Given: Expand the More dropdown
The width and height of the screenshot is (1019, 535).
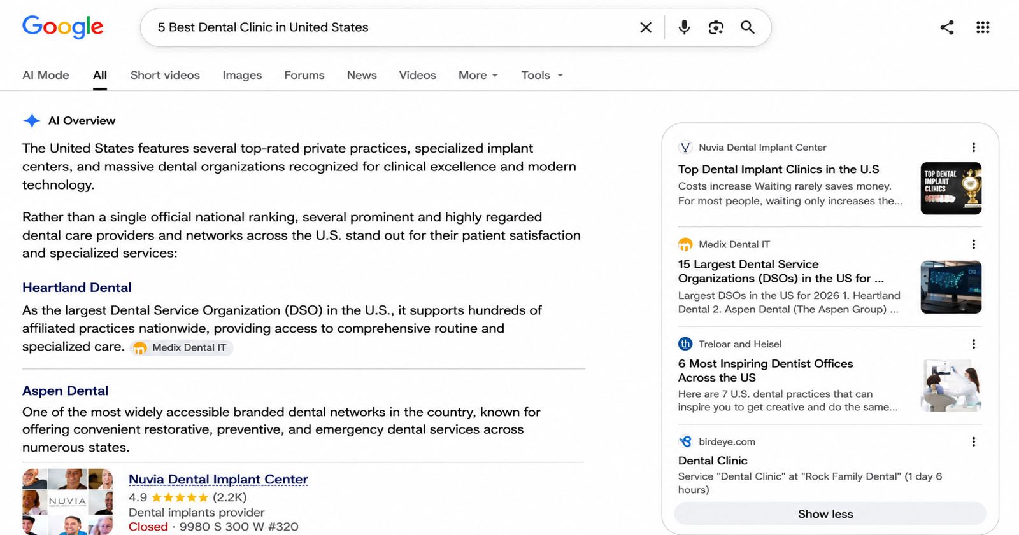Looking at the screenshot, I should pyautogui.click(x=478, y=75).
